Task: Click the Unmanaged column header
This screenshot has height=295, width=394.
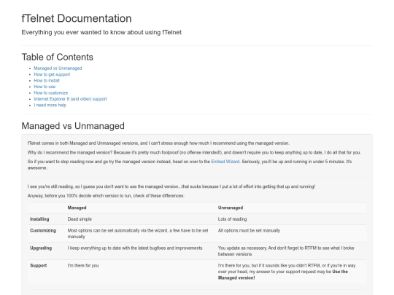Action: 231,208
